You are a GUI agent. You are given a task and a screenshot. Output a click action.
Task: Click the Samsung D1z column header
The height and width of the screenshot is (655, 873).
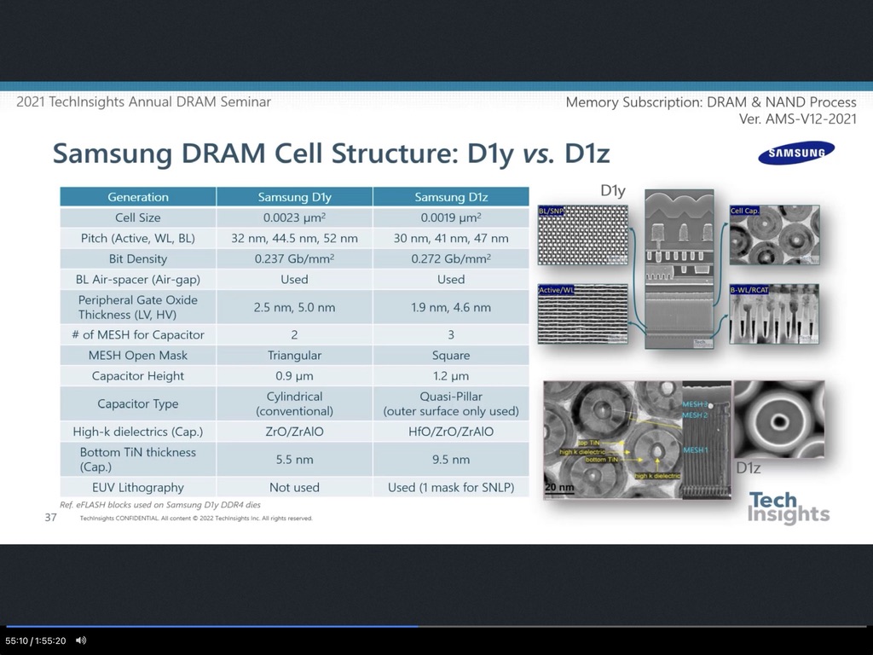(451, 197)
